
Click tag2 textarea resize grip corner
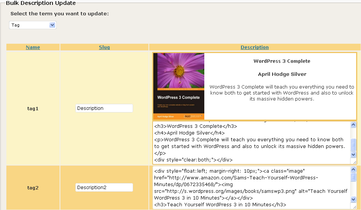click(355, 207)
